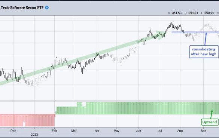Click the Apr label on time axis
The height and width of the screenshot is (138, 219).
point(97,131)
